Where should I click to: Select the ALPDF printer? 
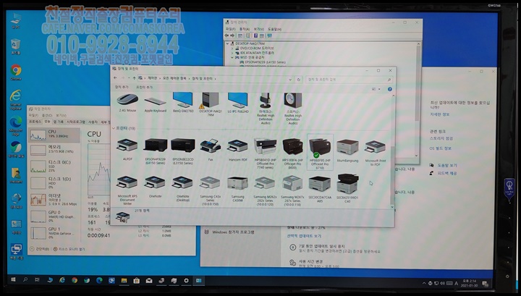pyautogui.click(x=127, y=150)
